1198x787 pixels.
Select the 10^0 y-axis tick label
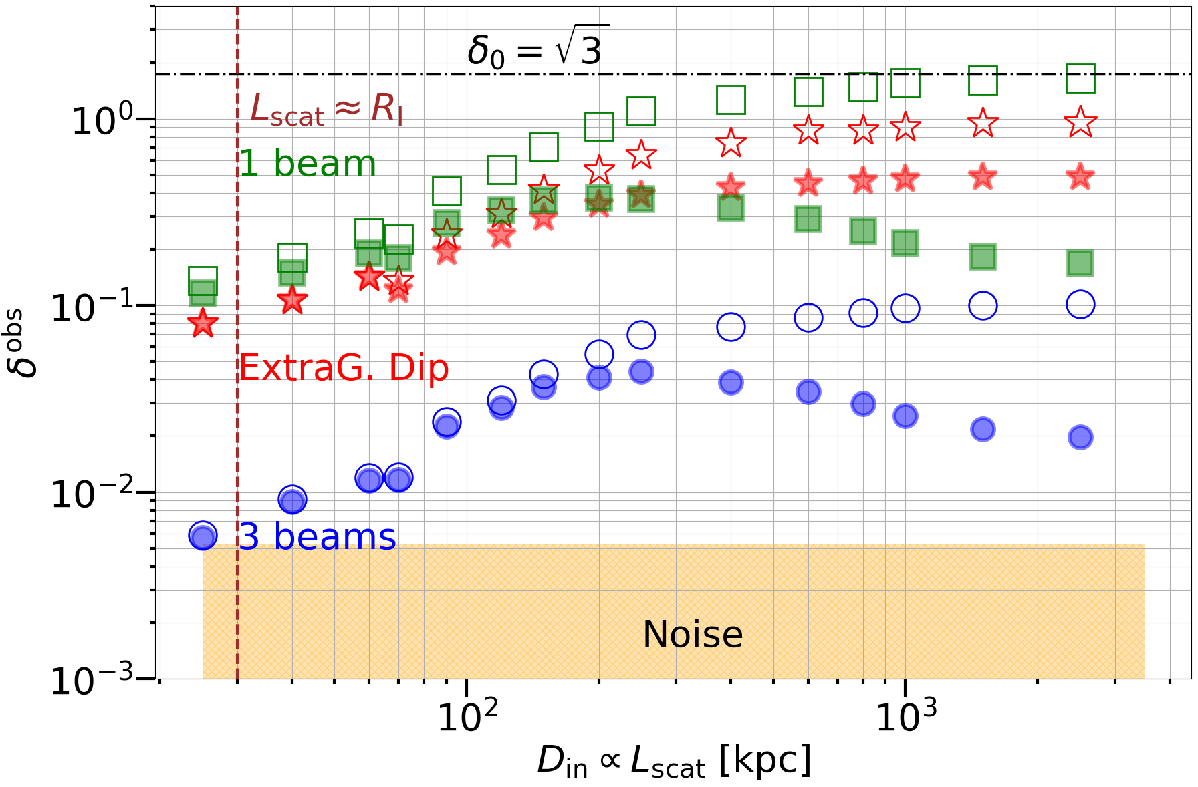pos(102,120)
